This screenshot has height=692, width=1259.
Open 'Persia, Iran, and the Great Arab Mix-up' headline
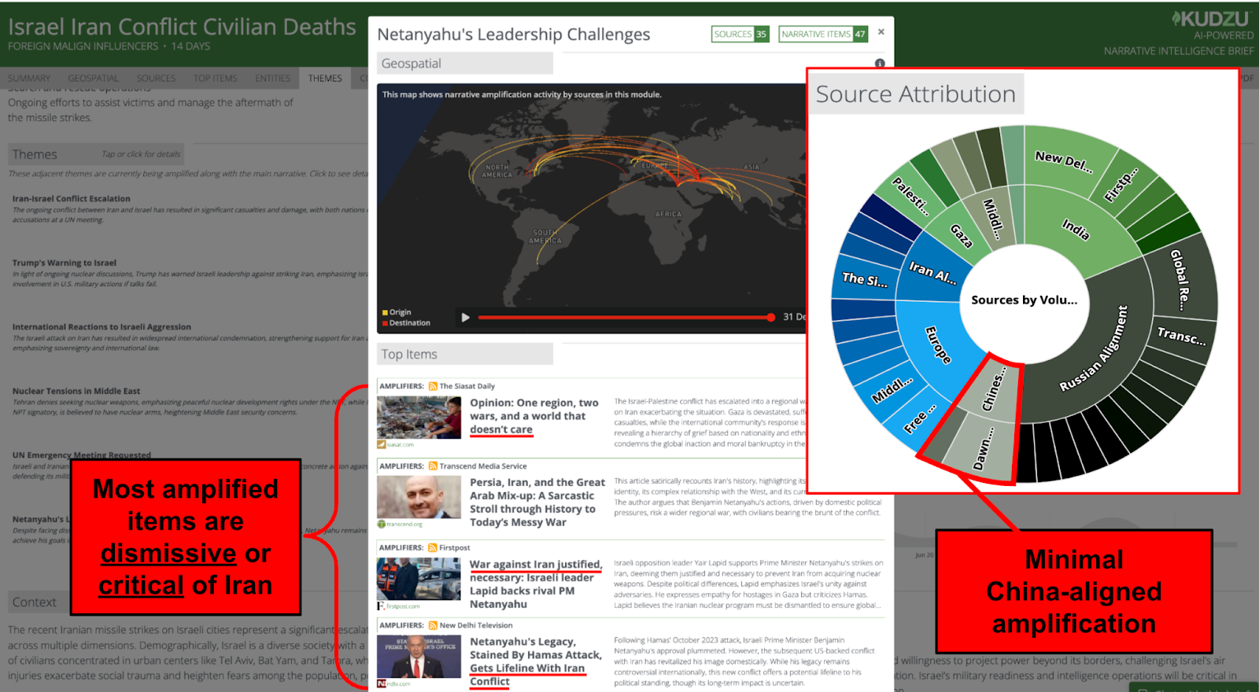[537, 502]
